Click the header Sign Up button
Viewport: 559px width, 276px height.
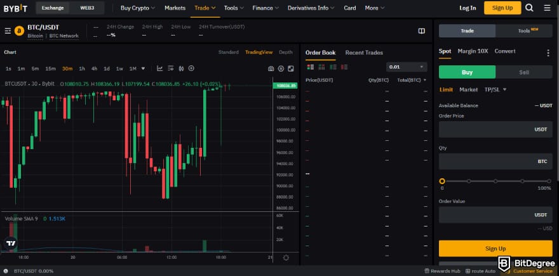click(502, 8)
